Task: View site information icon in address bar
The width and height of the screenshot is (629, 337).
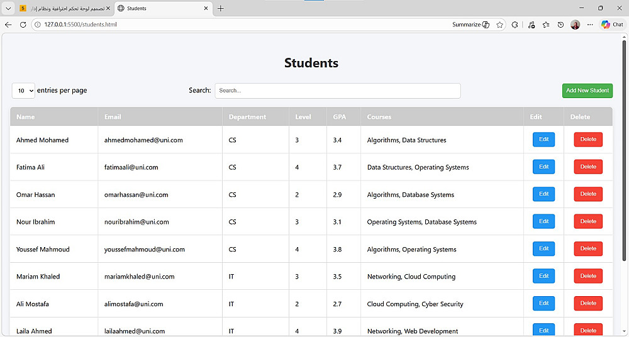Action: coord(36,25)
